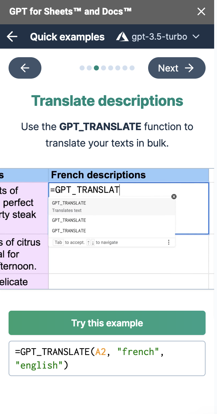
Task: Select the second pagination dot
Action: [89, 68]
